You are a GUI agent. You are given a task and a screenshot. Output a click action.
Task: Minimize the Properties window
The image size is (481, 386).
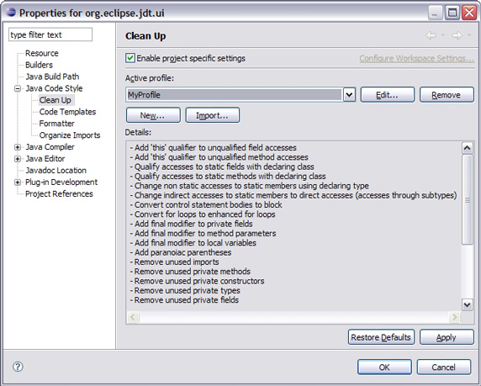(x=435, y=13)
